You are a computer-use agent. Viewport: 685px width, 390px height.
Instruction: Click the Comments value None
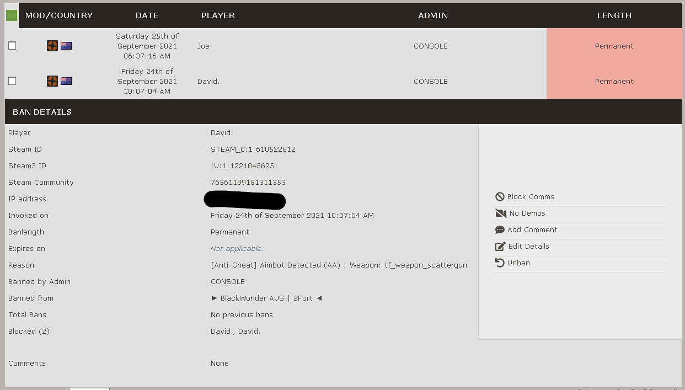[x=220, y=363]
